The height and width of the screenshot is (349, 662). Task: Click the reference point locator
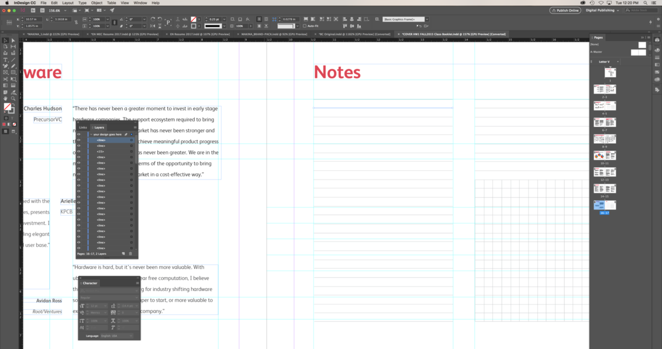click(x=9, y=22)
